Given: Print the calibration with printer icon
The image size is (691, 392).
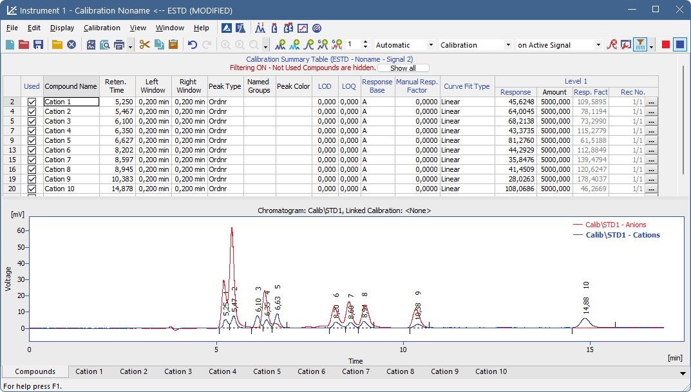Looking at the screenshot, I should 119,44.
